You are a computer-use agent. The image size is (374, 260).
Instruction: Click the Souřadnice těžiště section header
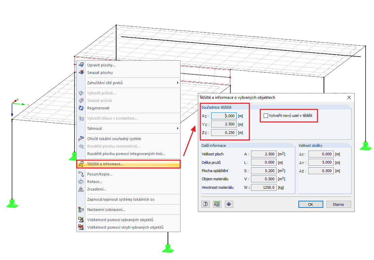tap(216, 107)
